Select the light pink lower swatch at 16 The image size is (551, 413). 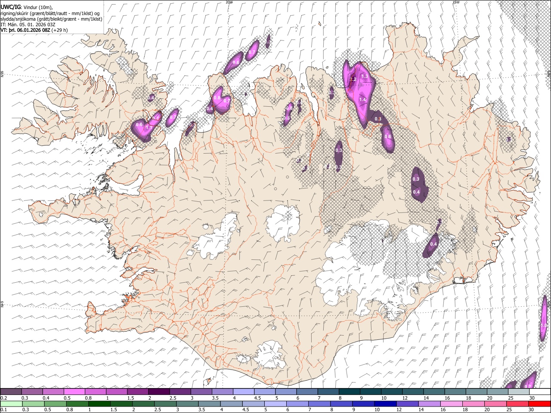coord(451,404)
